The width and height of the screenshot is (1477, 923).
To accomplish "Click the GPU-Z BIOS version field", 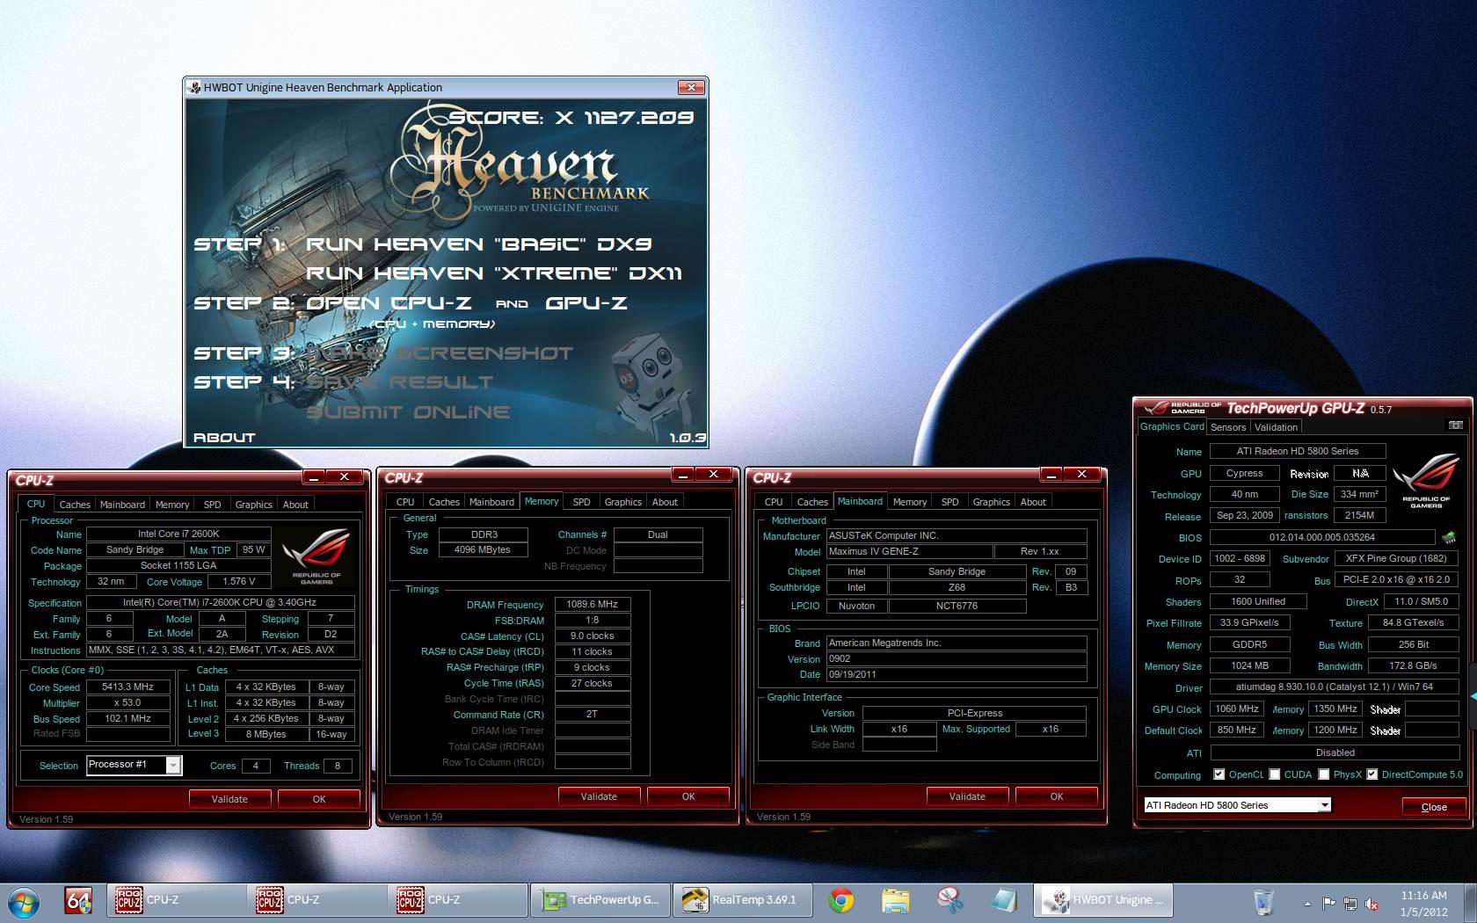I will [x=1322, y=537].
